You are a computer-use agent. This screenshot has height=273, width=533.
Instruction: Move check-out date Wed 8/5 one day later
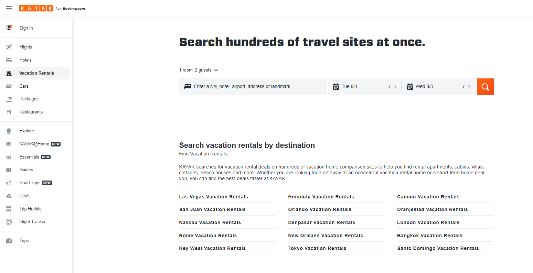coord(469,87)
